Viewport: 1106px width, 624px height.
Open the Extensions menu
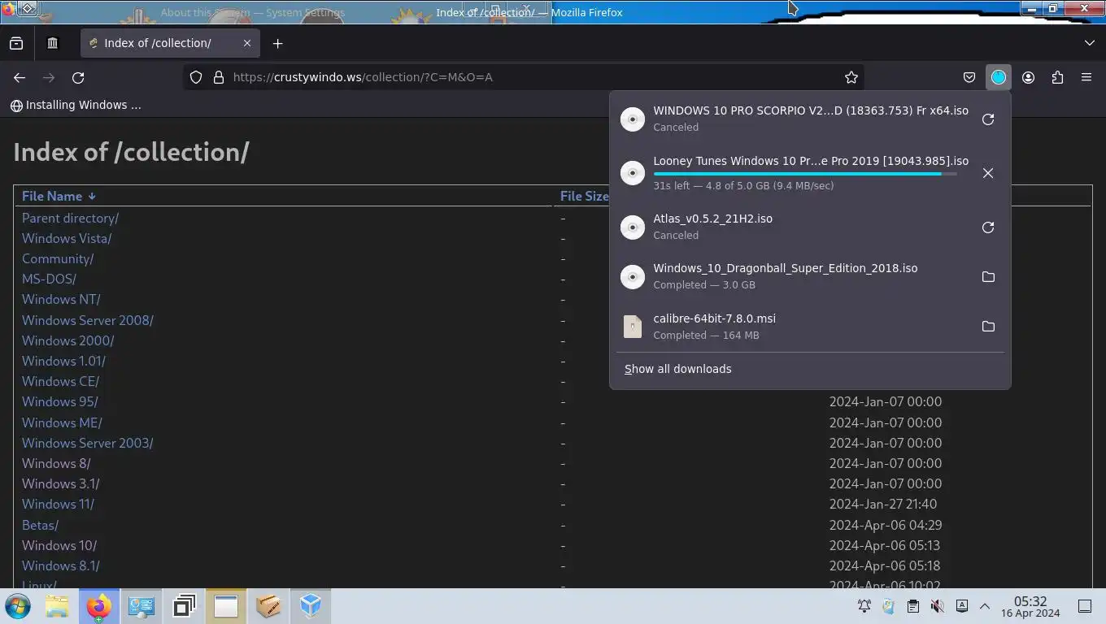[1057, 77]
